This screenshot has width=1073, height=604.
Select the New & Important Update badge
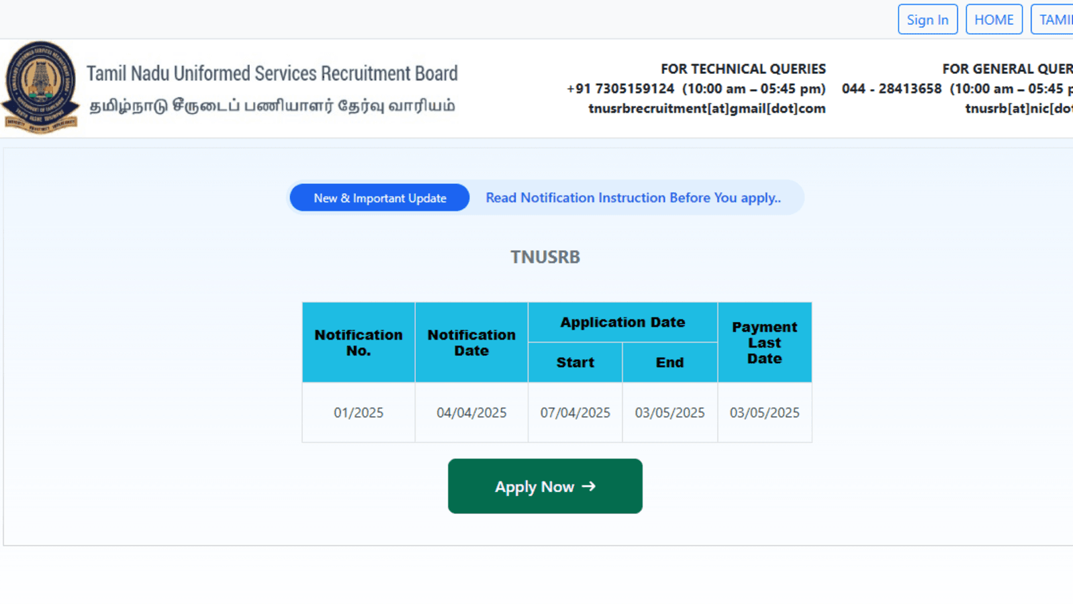click(x=379, y=198)
